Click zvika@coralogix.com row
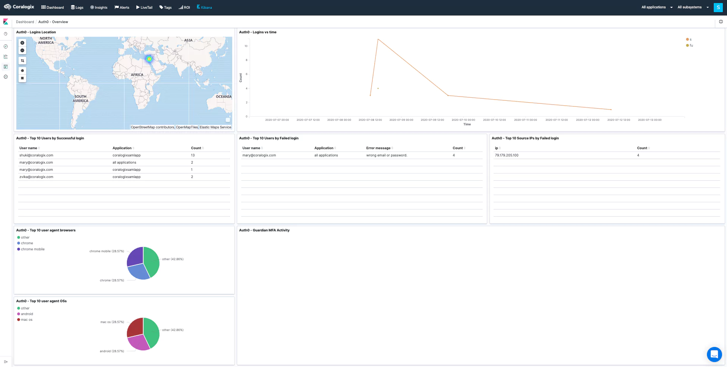The height and width of the screenshot is (367, 727). (x=124, y=177)
